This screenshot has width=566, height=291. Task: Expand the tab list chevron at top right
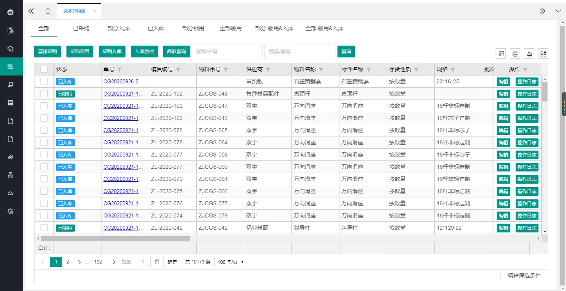558,11
